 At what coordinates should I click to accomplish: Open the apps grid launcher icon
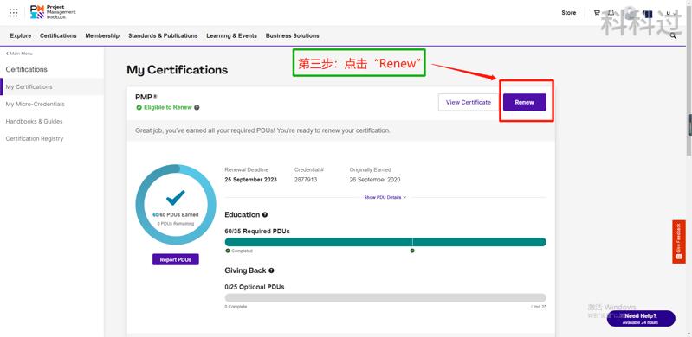click(x=14, y=12)
